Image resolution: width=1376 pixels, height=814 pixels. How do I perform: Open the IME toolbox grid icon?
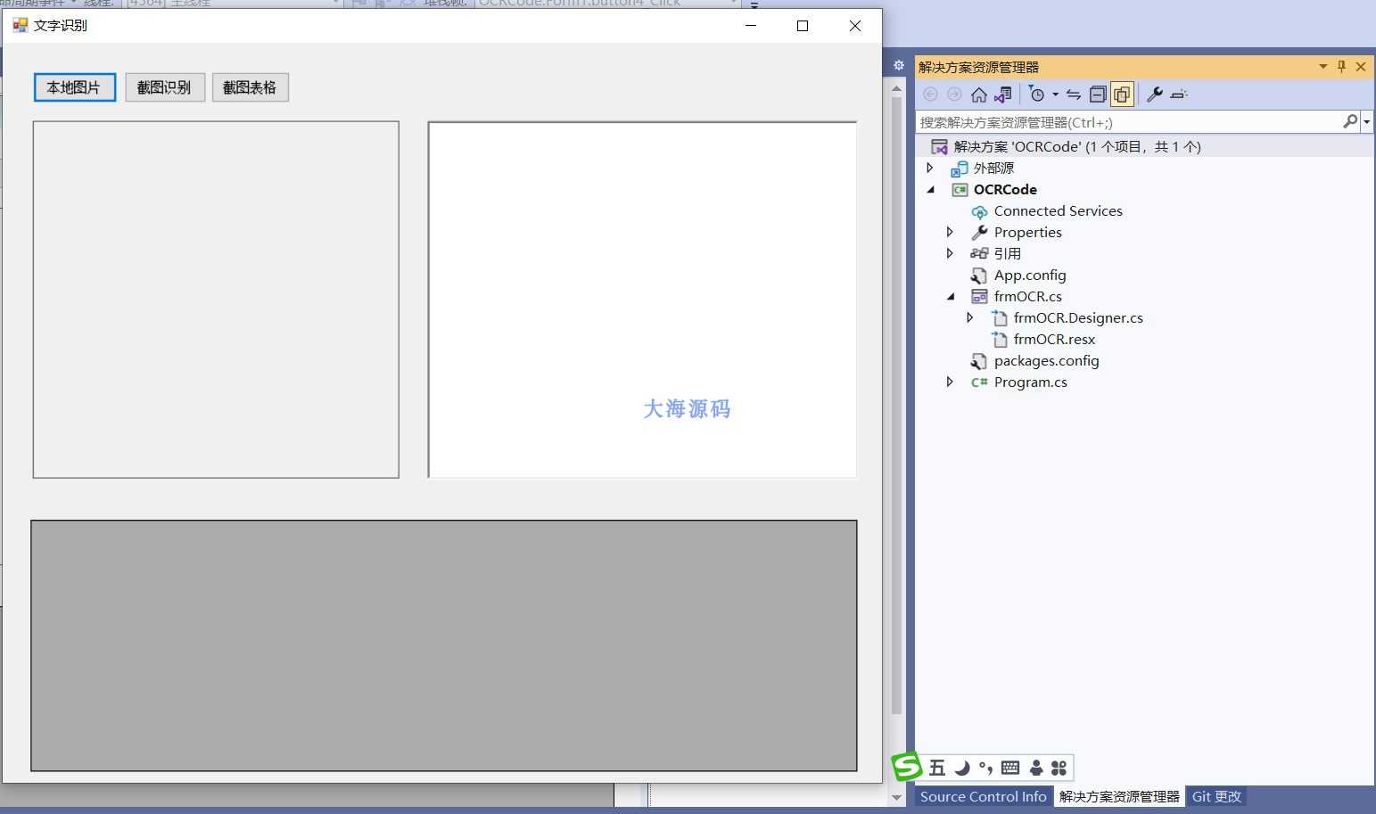[x=1059, y=768]
